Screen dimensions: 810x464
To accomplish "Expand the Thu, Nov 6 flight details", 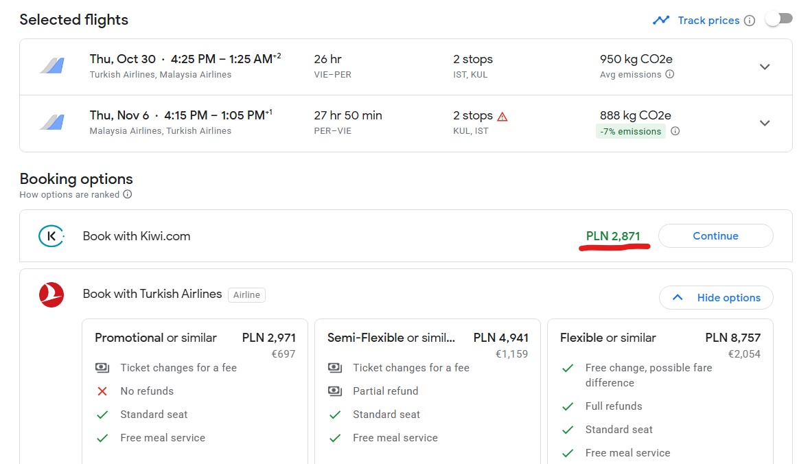I will (x=765, y=123).
